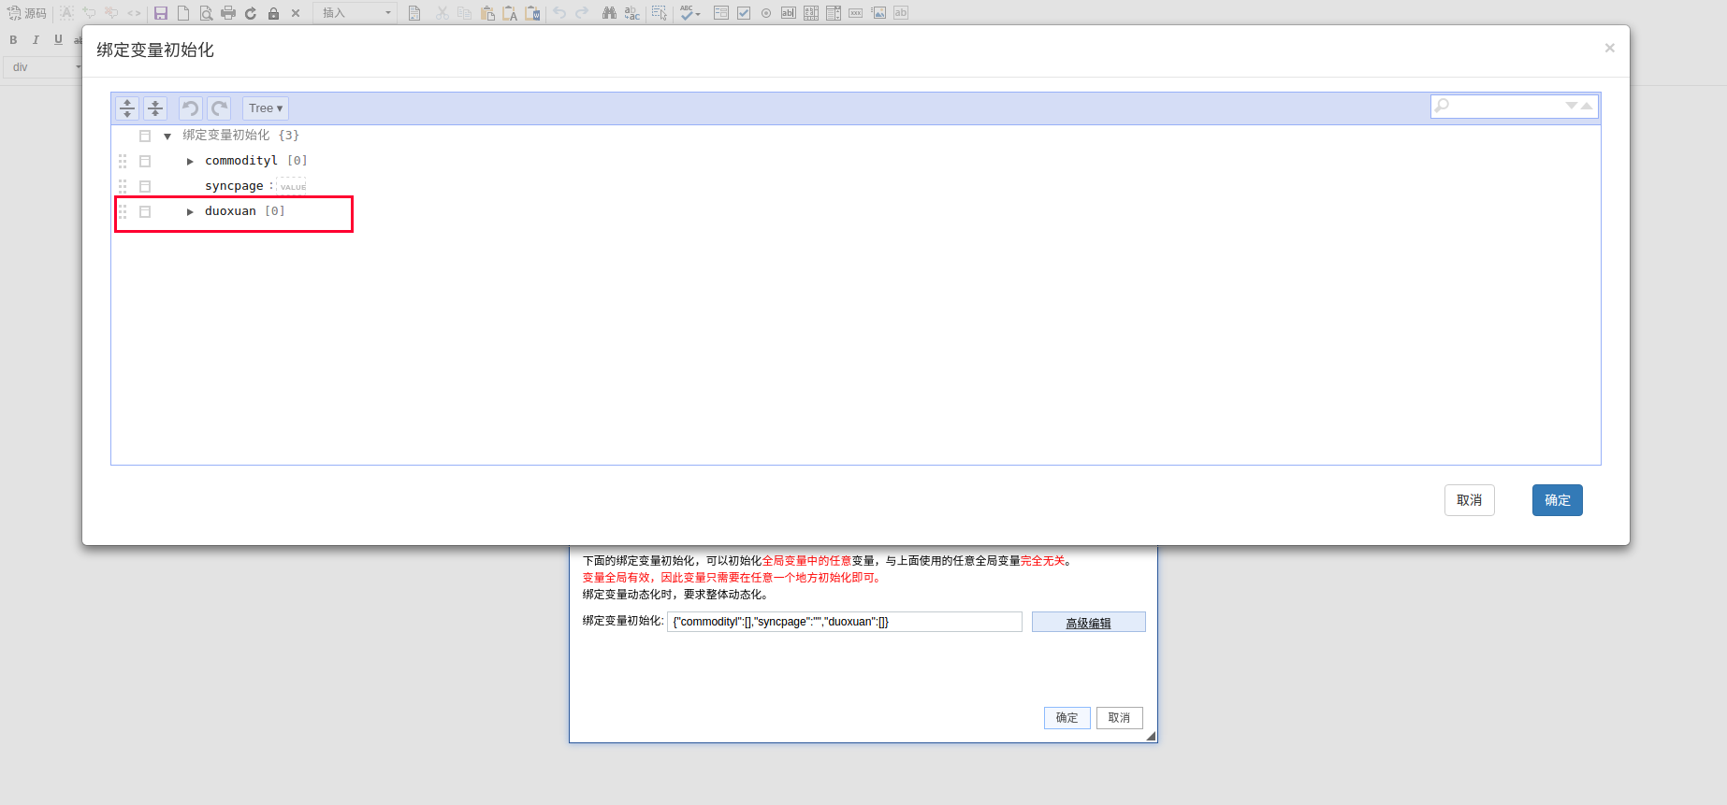This screenshot has height=805, width=1727.
Task: Click the expand all fields icon
Action: pos(127,108)
